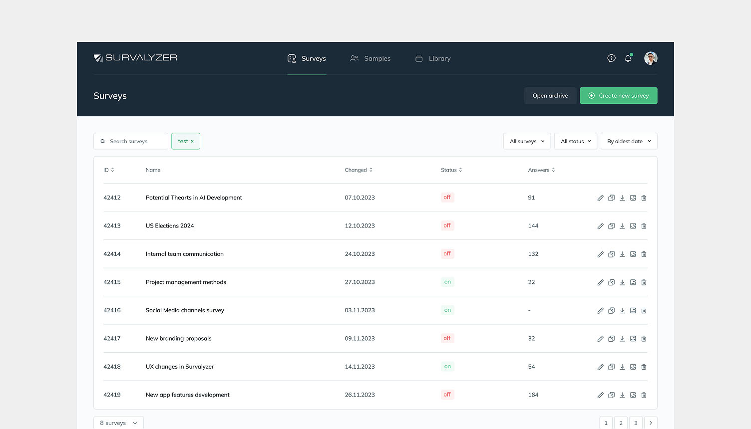Open the notifications bell

tap(628, 58)
